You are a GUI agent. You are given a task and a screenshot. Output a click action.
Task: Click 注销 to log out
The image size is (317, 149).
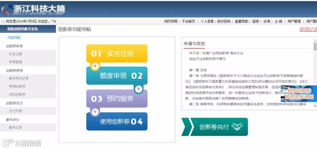coord(278,21)
